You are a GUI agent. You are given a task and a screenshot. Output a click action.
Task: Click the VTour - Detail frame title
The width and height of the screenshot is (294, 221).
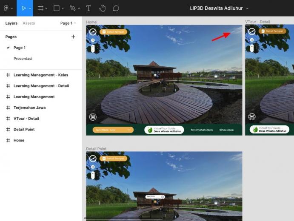(x=257, y=22)
